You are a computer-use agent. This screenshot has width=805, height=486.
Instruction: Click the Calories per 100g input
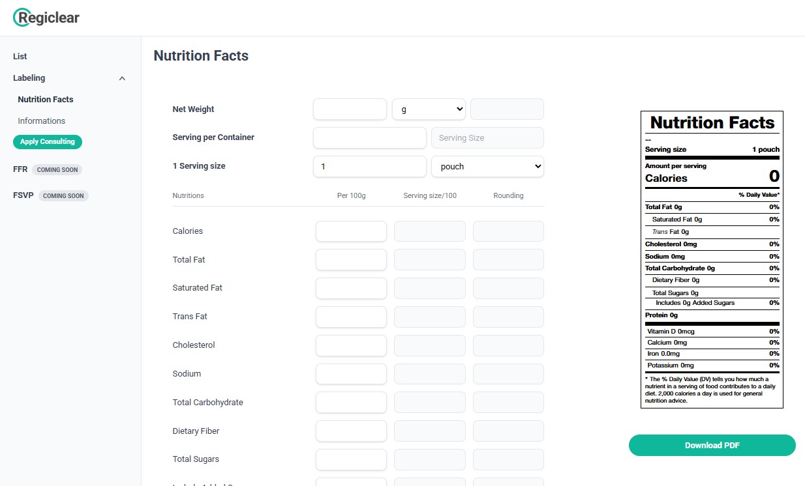(x=351, y=231)
